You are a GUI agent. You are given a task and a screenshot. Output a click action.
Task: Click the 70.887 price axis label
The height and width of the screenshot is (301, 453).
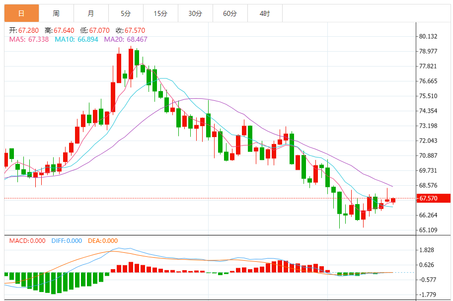pos(428,155)
